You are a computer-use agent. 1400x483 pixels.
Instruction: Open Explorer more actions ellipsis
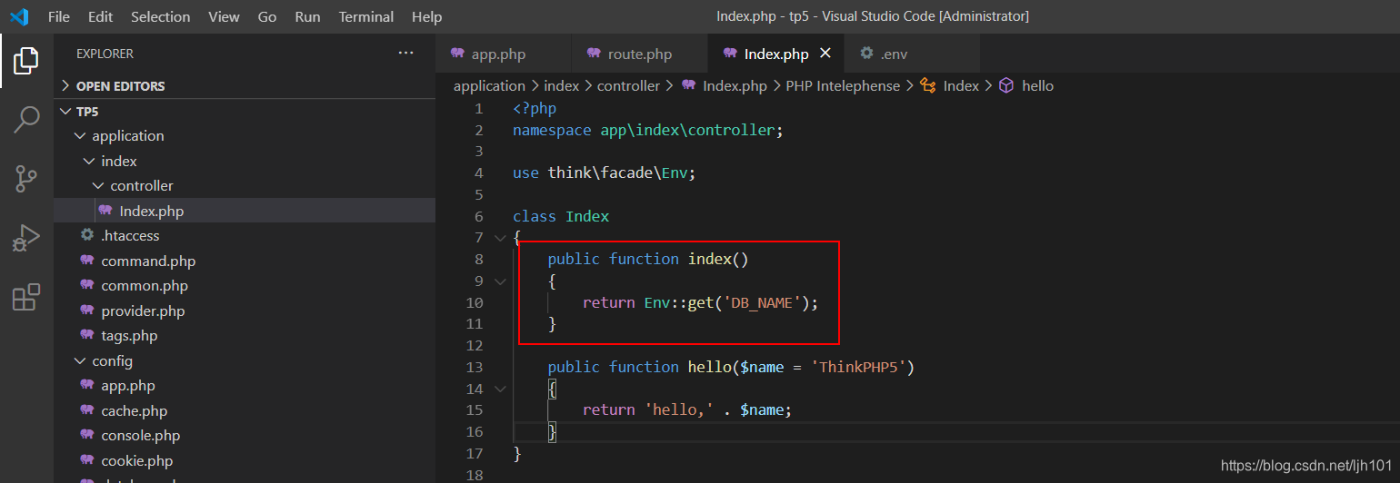click(405, 54)
